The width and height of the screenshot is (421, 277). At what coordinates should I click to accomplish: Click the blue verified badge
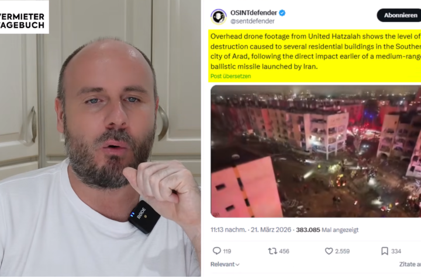pyautogui.click(x=282, y=13)
